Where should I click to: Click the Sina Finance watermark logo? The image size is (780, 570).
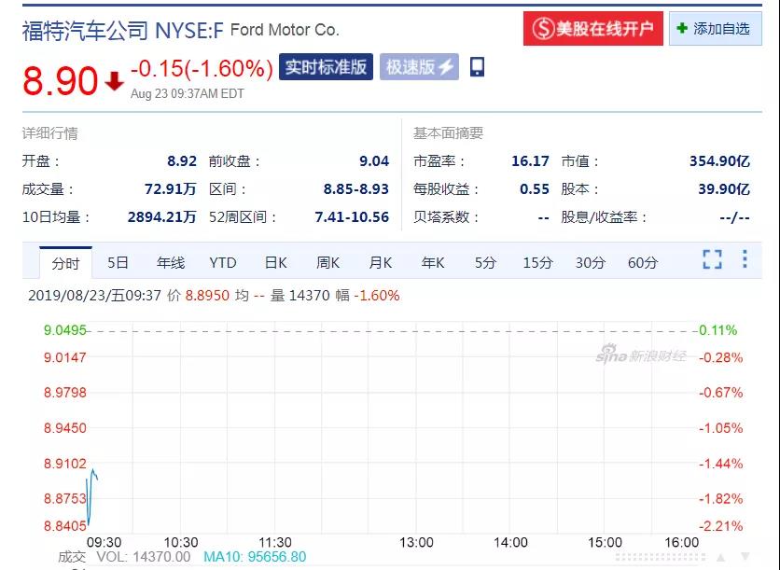(642, 355)
